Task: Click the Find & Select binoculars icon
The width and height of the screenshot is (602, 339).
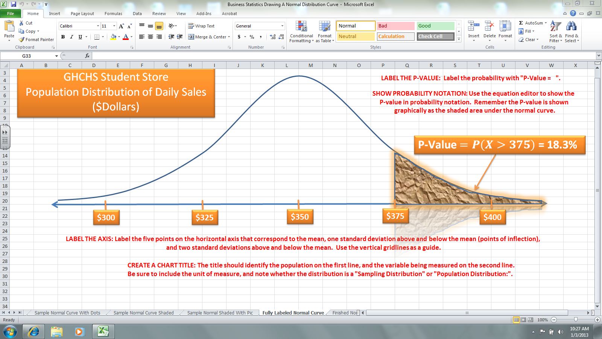Action: pyautogui.click(x=571, y=27)
